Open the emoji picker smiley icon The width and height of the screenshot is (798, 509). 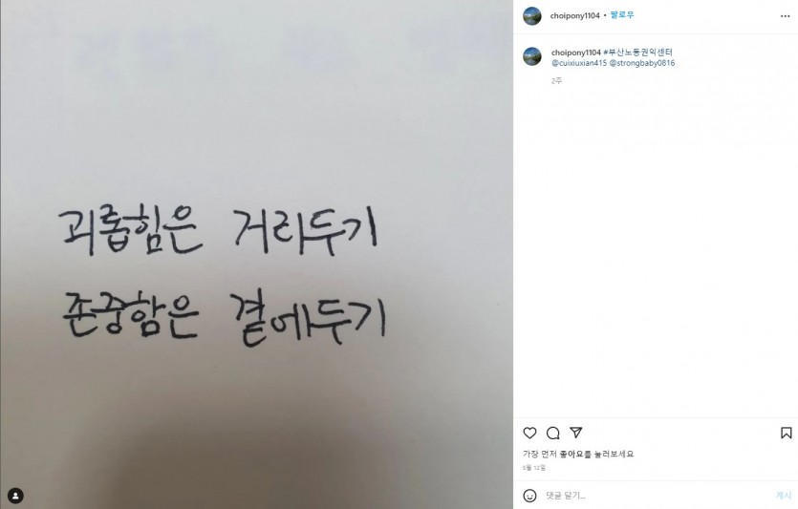pyautogui.click(x=529, y=496)
